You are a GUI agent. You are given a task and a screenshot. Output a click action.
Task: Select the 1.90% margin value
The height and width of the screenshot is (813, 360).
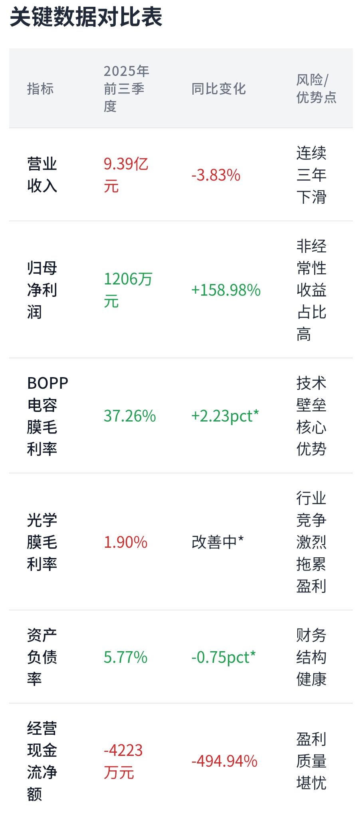(x=126, y=542)
